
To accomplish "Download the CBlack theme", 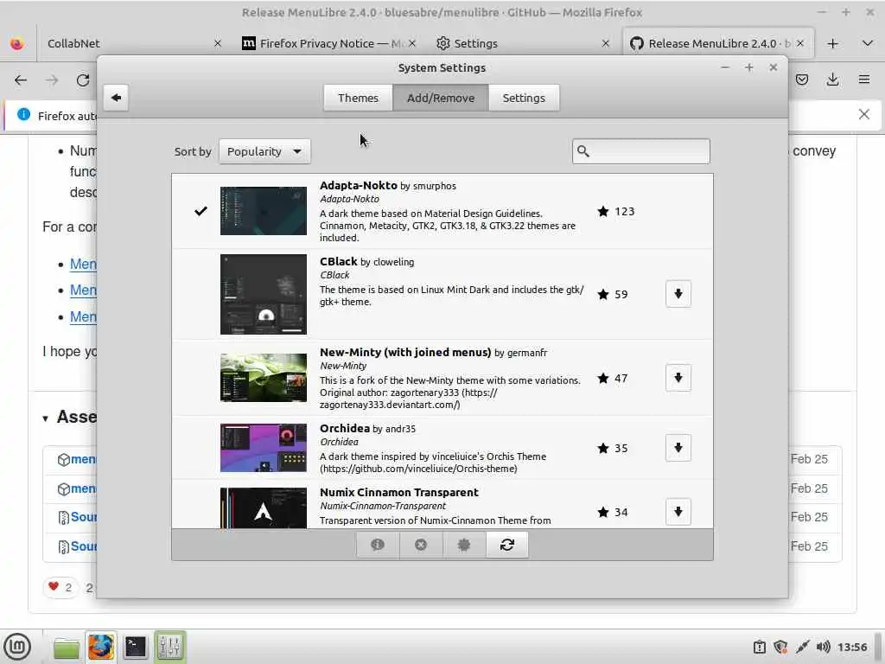I will click(x=678, y=294).
